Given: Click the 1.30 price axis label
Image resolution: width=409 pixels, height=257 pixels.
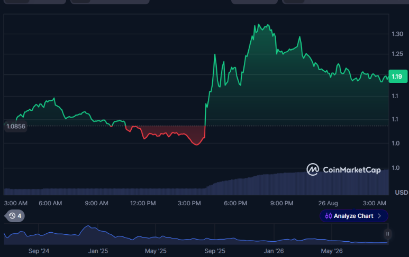Looking at the screenshot, I should [397, 34].
